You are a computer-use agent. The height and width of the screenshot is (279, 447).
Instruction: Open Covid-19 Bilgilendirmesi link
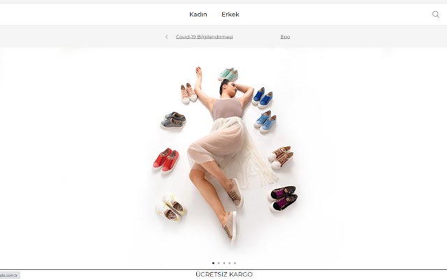(x=205, y=37)
